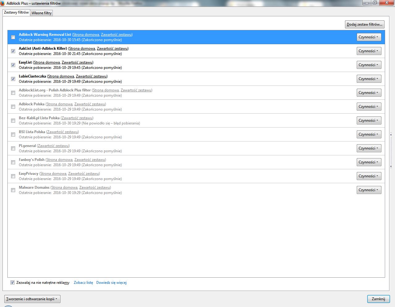Switch to the 'Zestawy filtrów' tab
The image size is (395, 307).
(x=16, y=13)
